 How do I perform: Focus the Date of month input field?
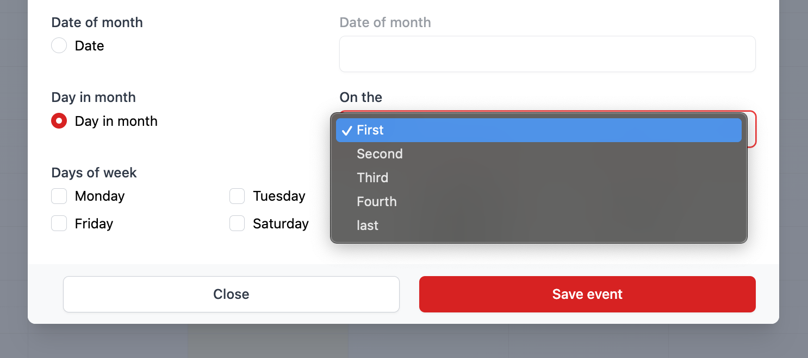pos(547,54)
